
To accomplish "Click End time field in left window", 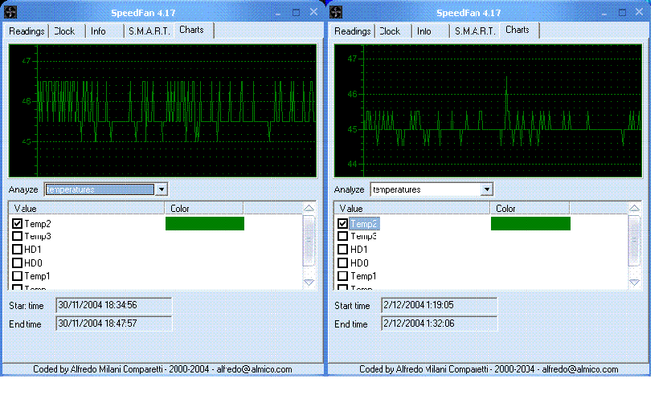I will [x=114, y=323].
